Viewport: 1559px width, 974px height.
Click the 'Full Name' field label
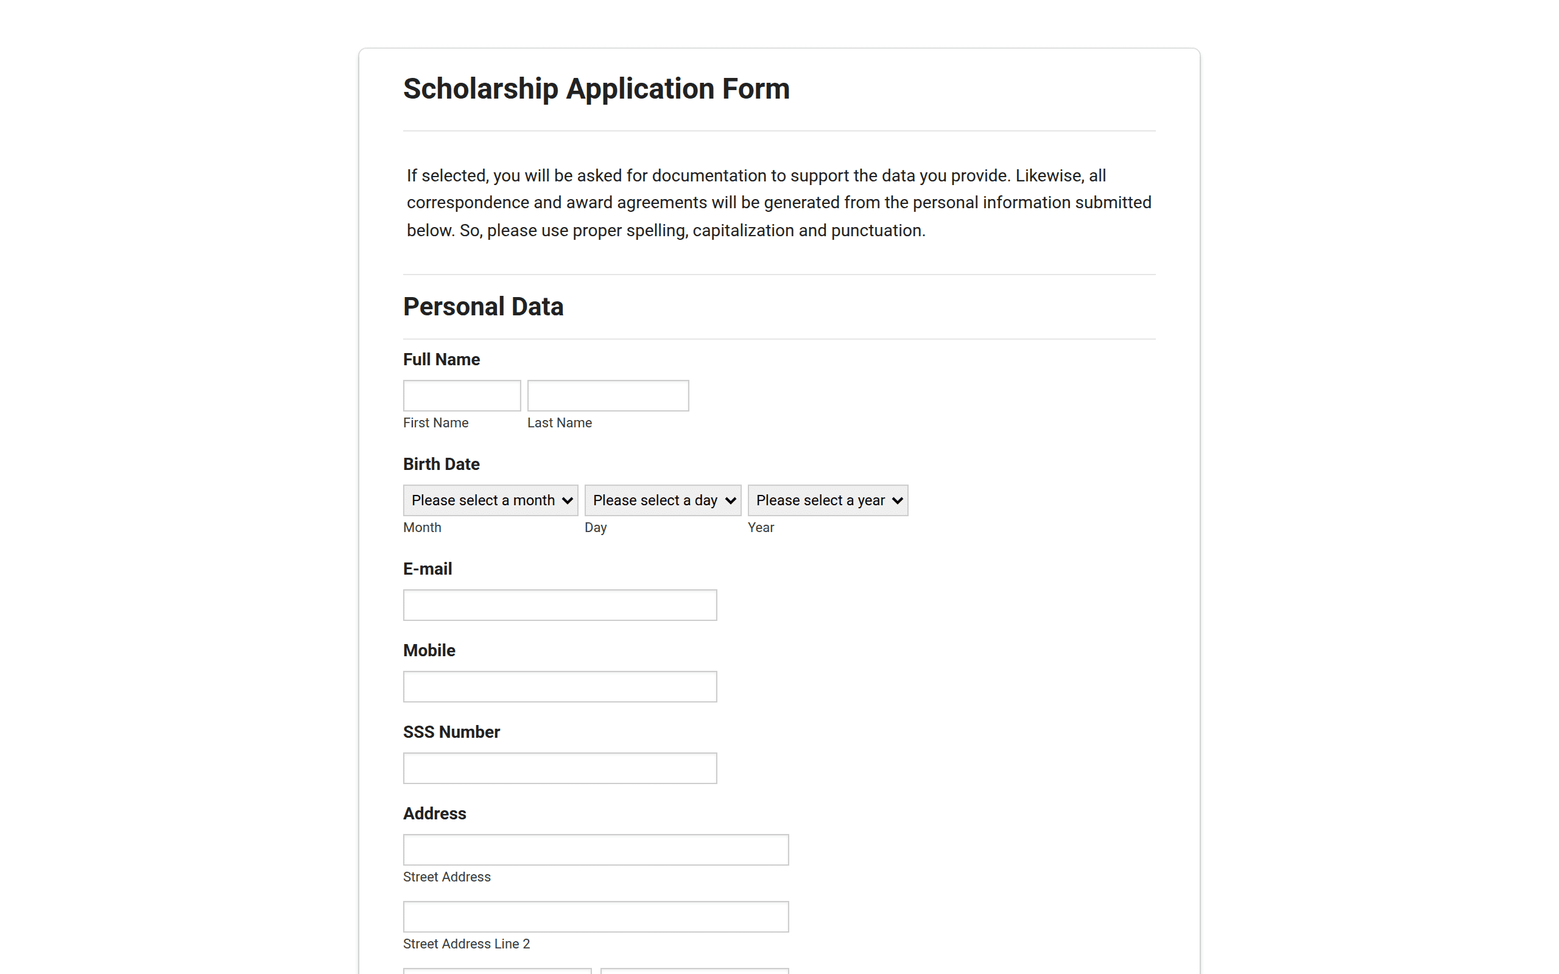[442, 359]
